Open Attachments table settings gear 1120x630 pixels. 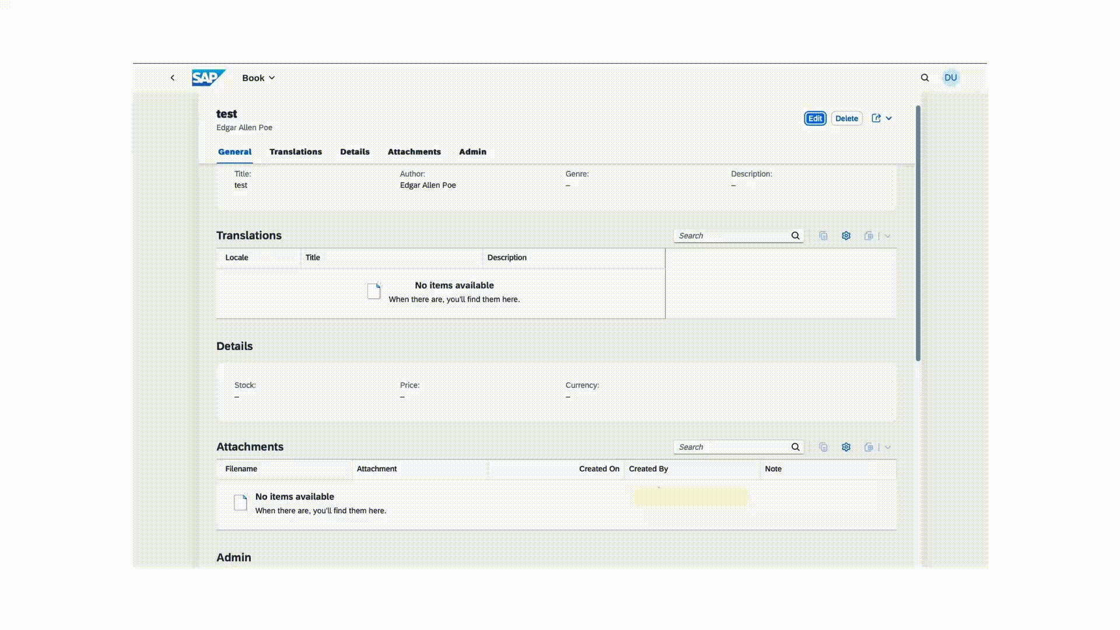coord(846,447)
